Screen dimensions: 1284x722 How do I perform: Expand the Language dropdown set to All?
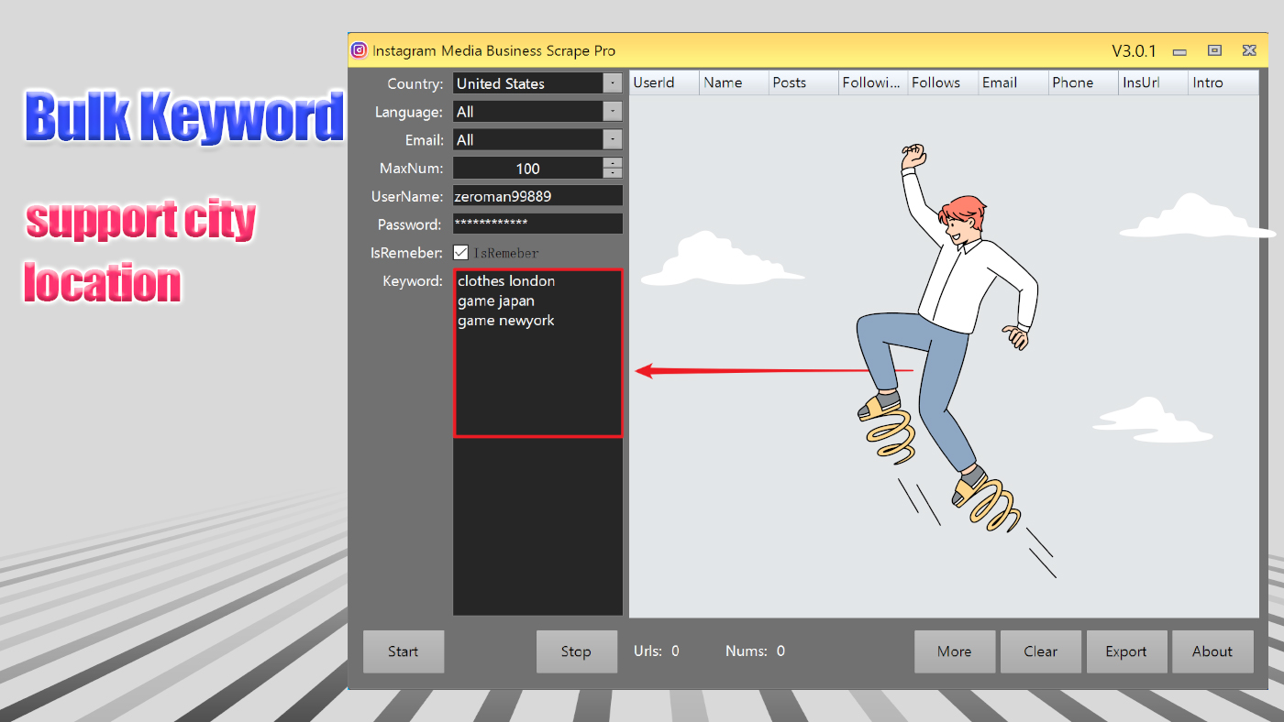click(613, 112)
